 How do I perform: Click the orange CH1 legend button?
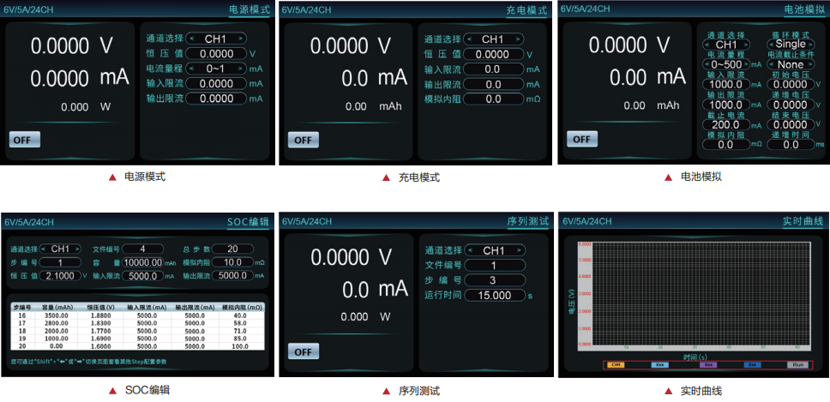coord(616,365)
